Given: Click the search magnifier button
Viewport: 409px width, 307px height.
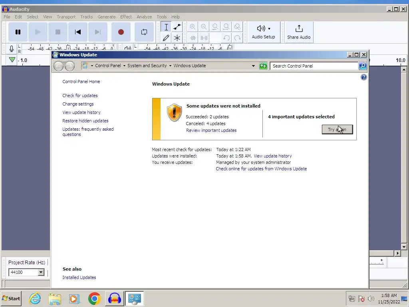Looking at the screenshot, I should point(363,66).
